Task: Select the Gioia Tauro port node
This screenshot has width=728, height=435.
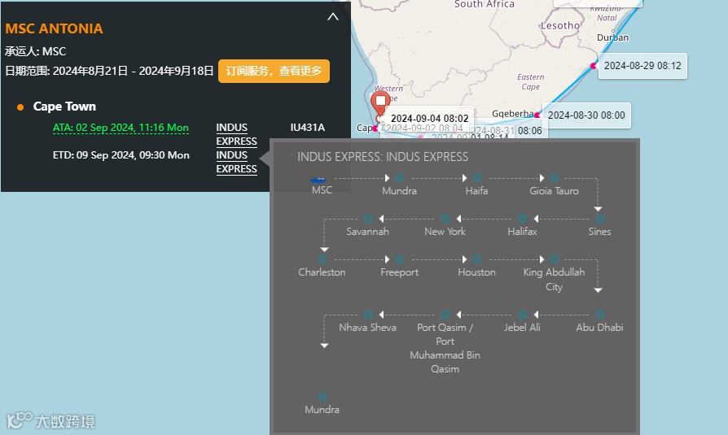Action: pyautogui.click(x=555, y=178)
